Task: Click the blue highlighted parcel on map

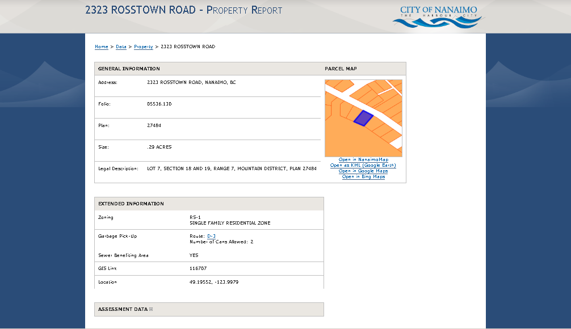Action: pos(363,118)
